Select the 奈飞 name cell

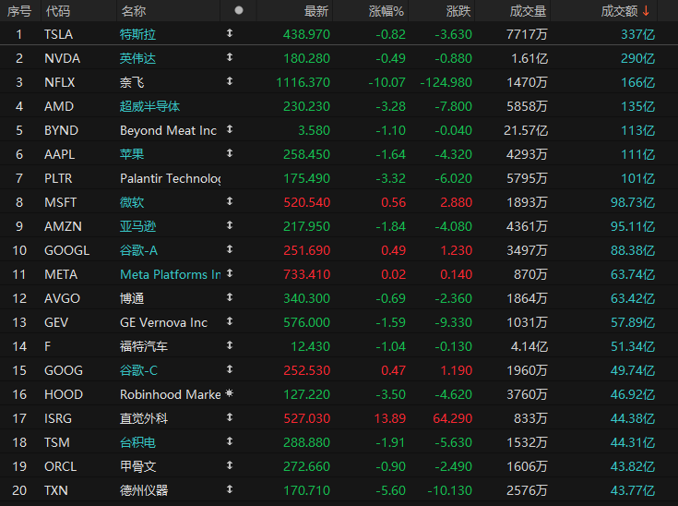click(x=132, y=82)
